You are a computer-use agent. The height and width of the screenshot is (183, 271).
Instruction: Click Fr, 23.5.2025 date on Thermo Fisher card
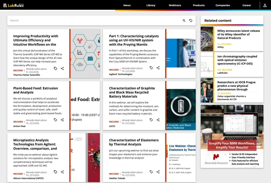pyautogui.click(x=32, y=72)
